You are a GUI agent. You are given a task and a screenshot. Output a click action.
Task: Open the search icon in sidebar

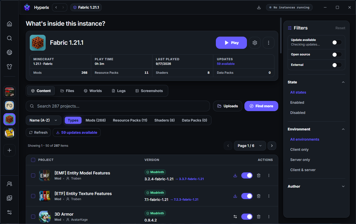coord(9,38)
